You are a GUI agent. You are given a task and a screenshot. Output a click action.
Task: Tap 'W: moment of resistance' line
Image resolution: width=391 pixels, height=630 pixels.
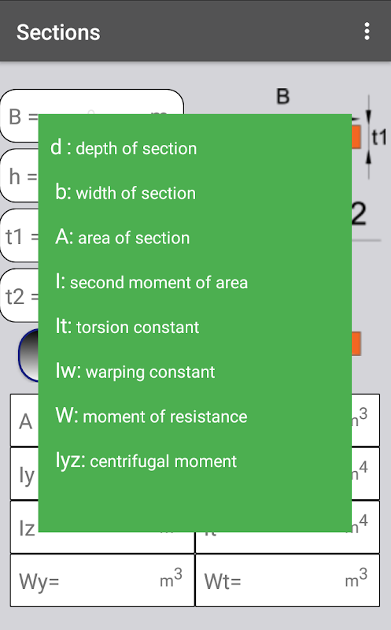[151, 416]
